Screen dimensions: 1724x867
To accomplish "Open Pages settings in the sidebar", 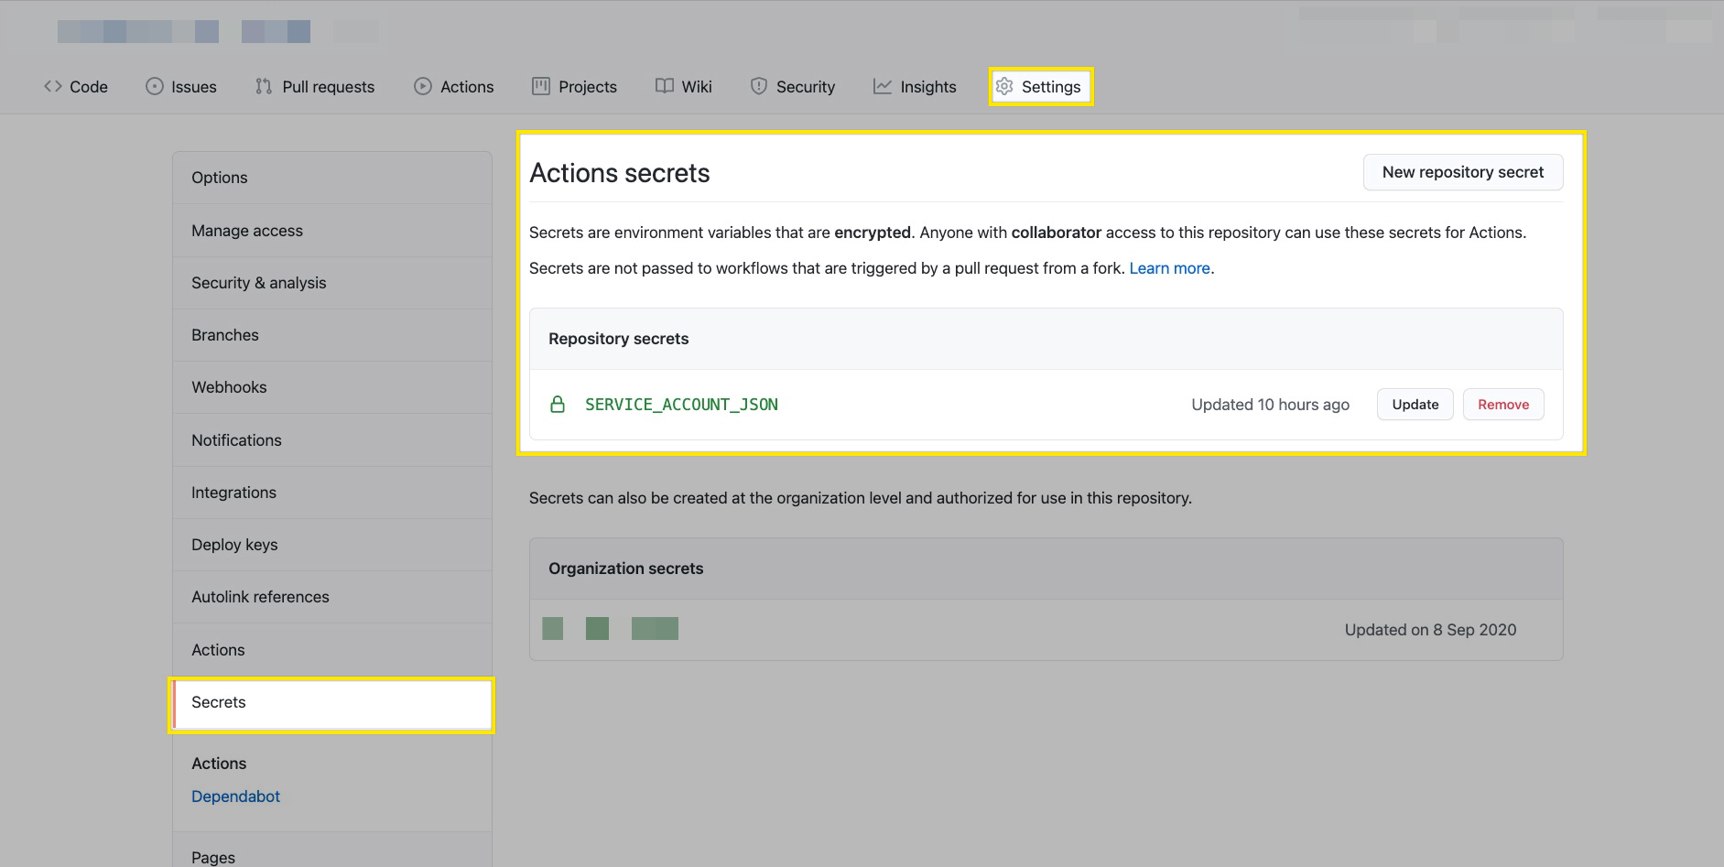I will tap(332, 851).
